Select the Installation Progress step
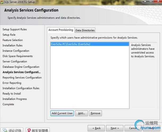The height and width of the screenshot is (132, 162). coord(15,99)
